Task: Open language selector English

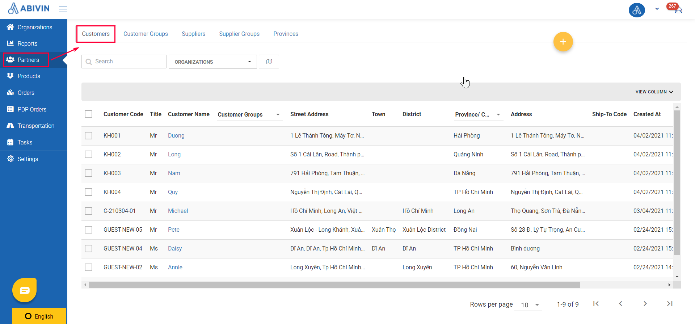Action: (39, 316)
